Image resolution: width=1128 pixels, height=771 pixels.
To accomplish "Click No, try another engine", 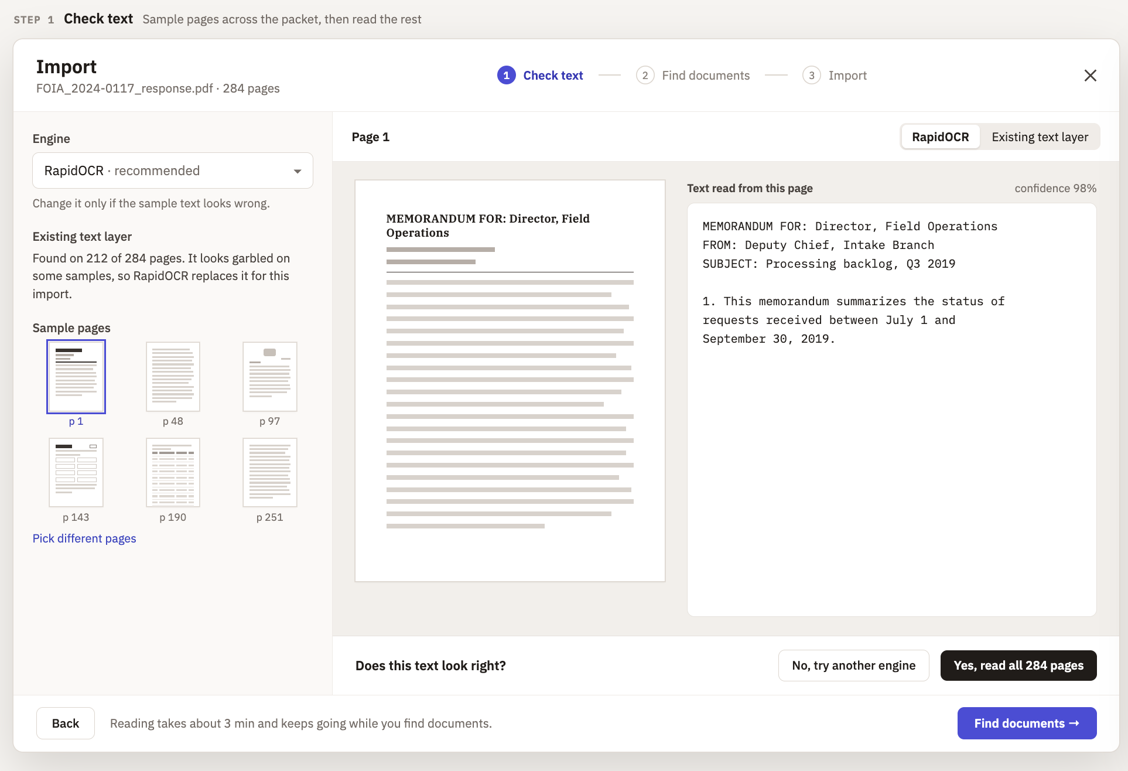I will point(853,666).
